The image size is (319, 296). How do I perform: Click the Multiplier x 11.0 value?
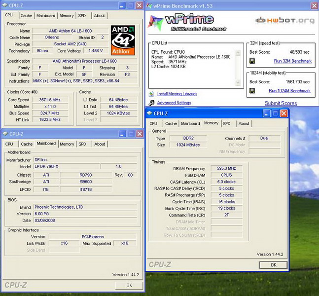[x=50, y=107]
